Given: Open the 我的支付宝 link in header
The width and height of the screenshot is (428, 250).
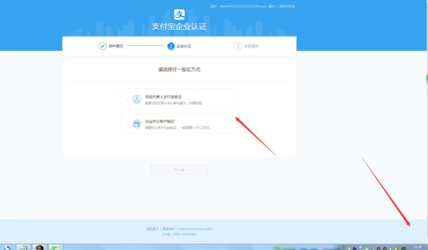Looking at the screenshot, I should [287, 6].
